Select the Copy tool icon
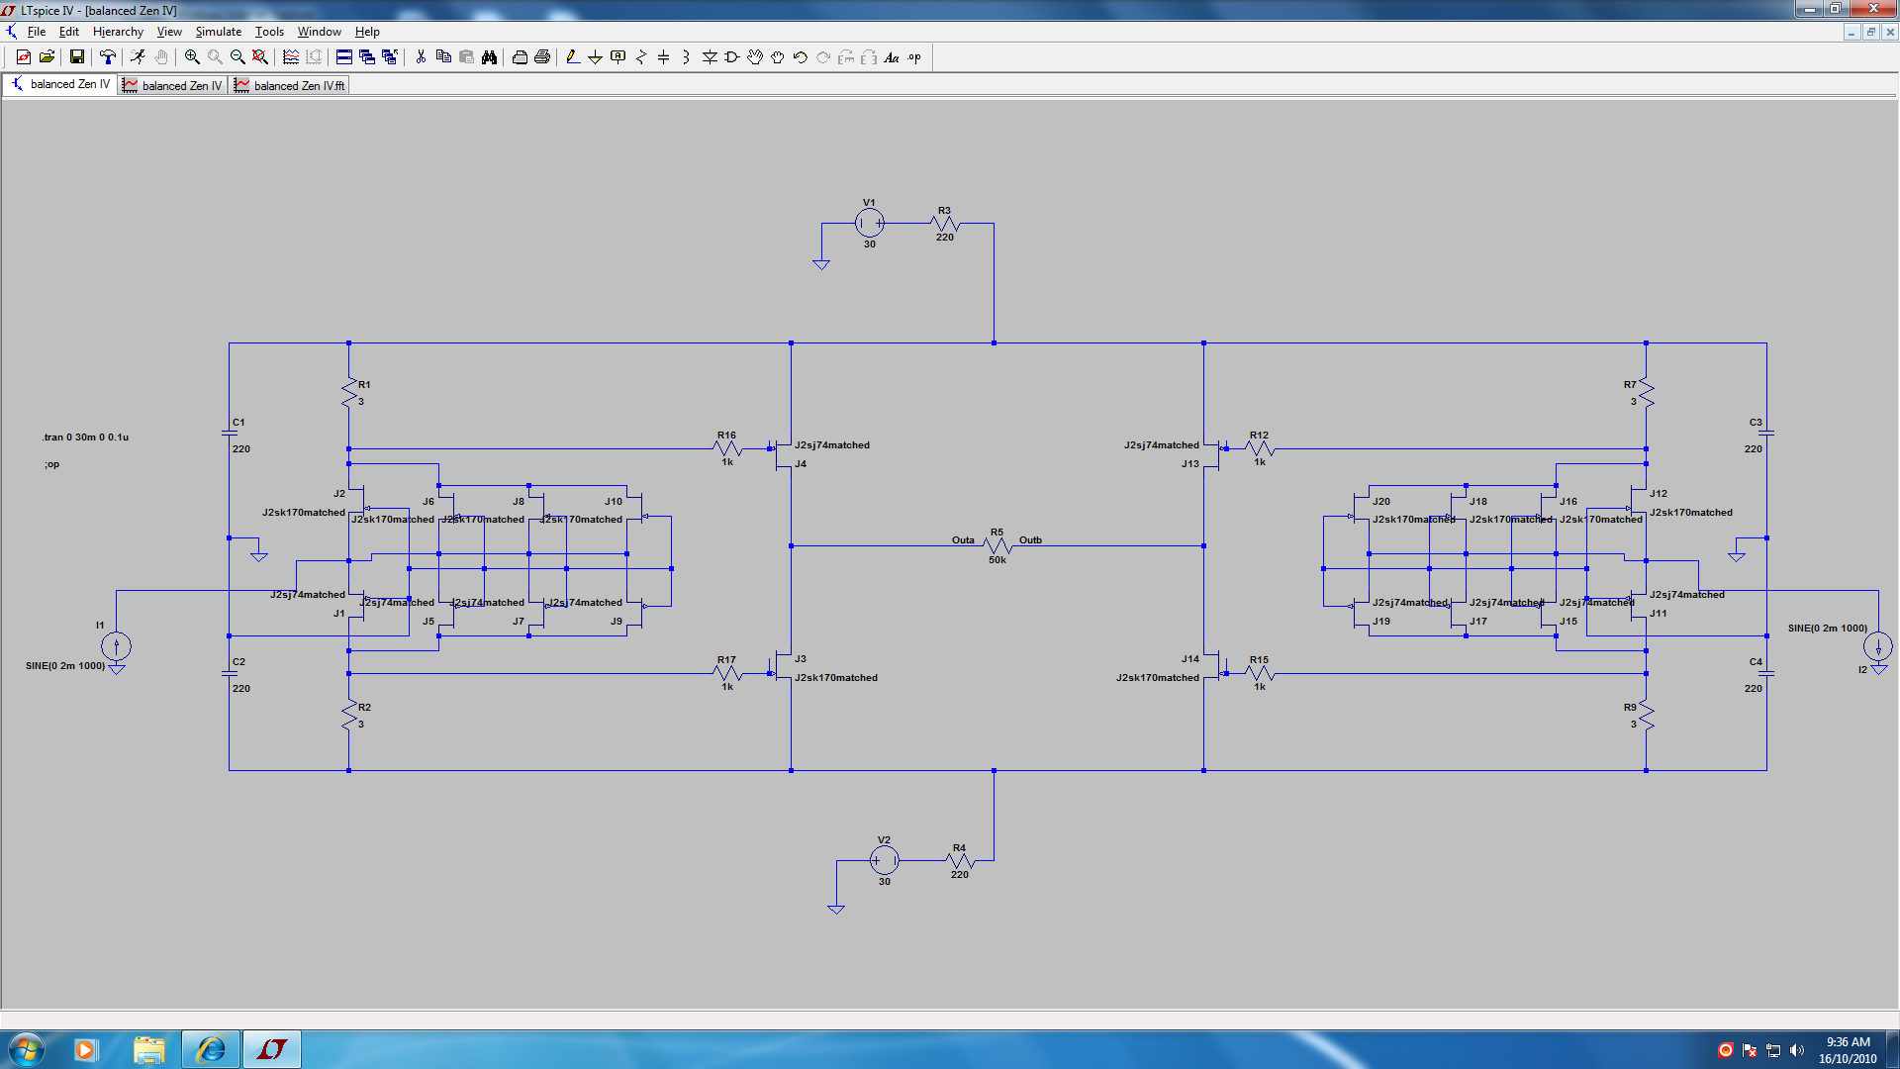1900x1069 pixels. coord(443,57)
